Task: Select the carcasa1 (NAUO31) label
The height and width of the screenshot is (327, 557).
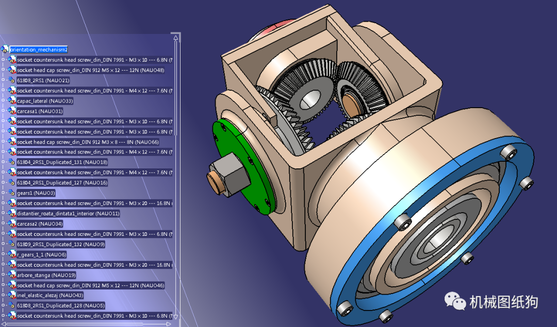Action: tap(40, 111)
